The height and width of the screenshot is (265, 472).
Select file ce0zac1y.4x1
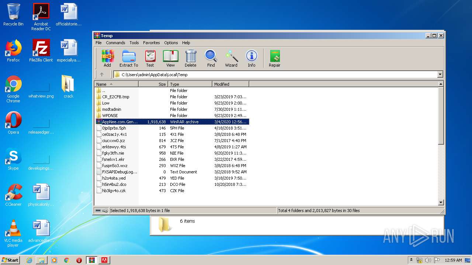(172, 134)
